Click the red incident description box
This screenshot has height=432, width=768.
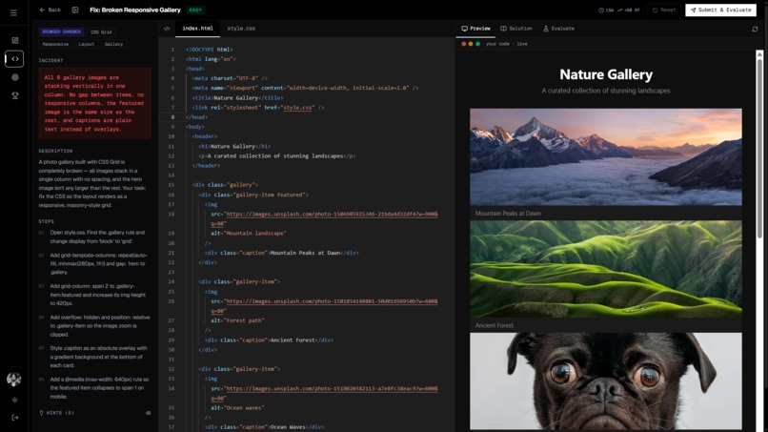coord(95,103)
